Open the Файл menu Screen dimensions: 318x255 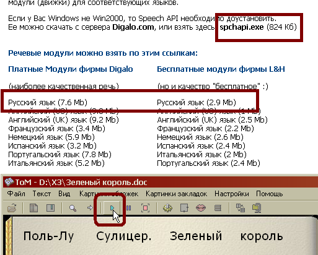pyautogui.click(x=16, y=194)
